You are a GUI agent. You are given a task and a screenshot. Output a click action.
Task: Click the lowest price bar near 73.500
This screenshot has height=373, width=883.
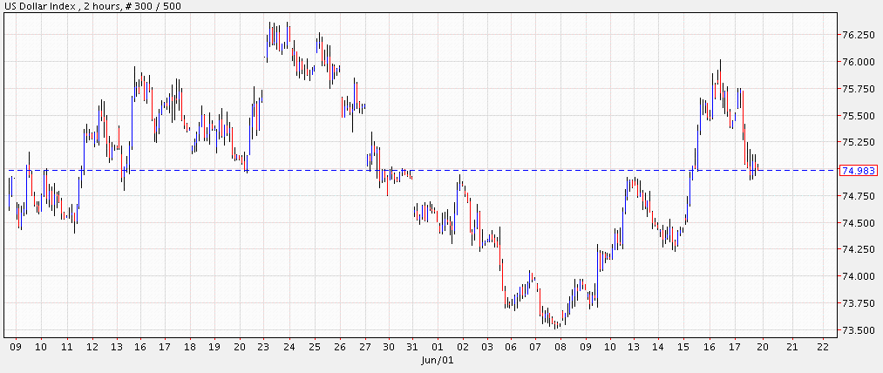(555, 324)
